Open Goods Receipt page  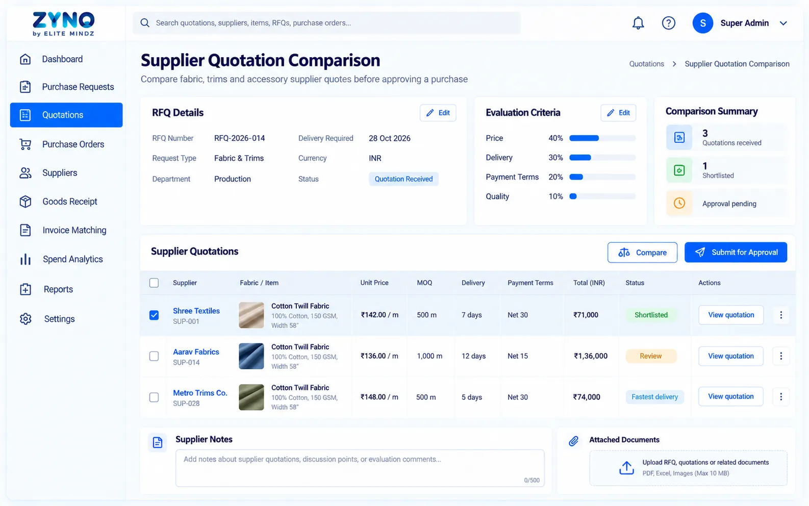click(66, 201)
